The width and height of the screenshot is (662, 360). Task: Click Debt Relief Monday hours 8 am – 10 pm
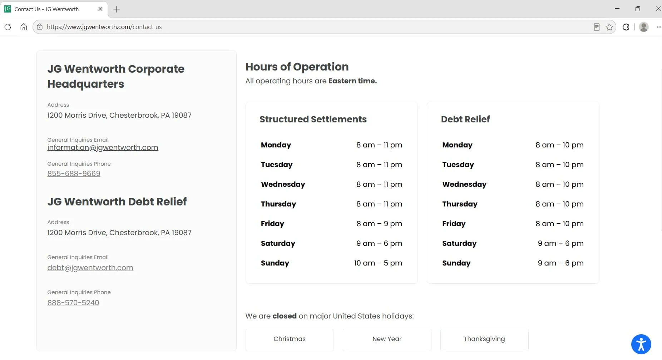point(559,145)
